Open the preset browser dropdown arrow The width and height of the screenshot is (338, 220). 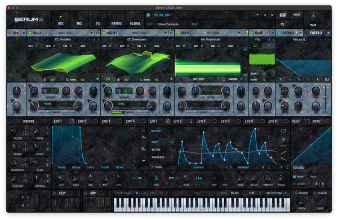[257, 15]
